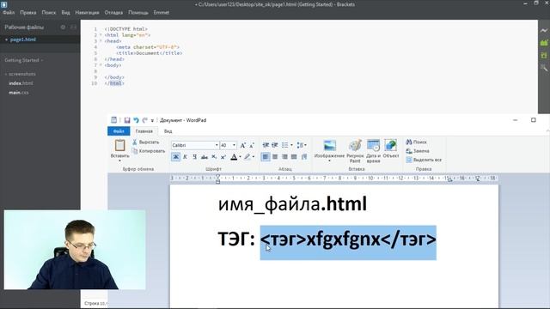Click the имя_файла.html line in the document
Viewport: 550px width, 309px height.
[292, 204]
